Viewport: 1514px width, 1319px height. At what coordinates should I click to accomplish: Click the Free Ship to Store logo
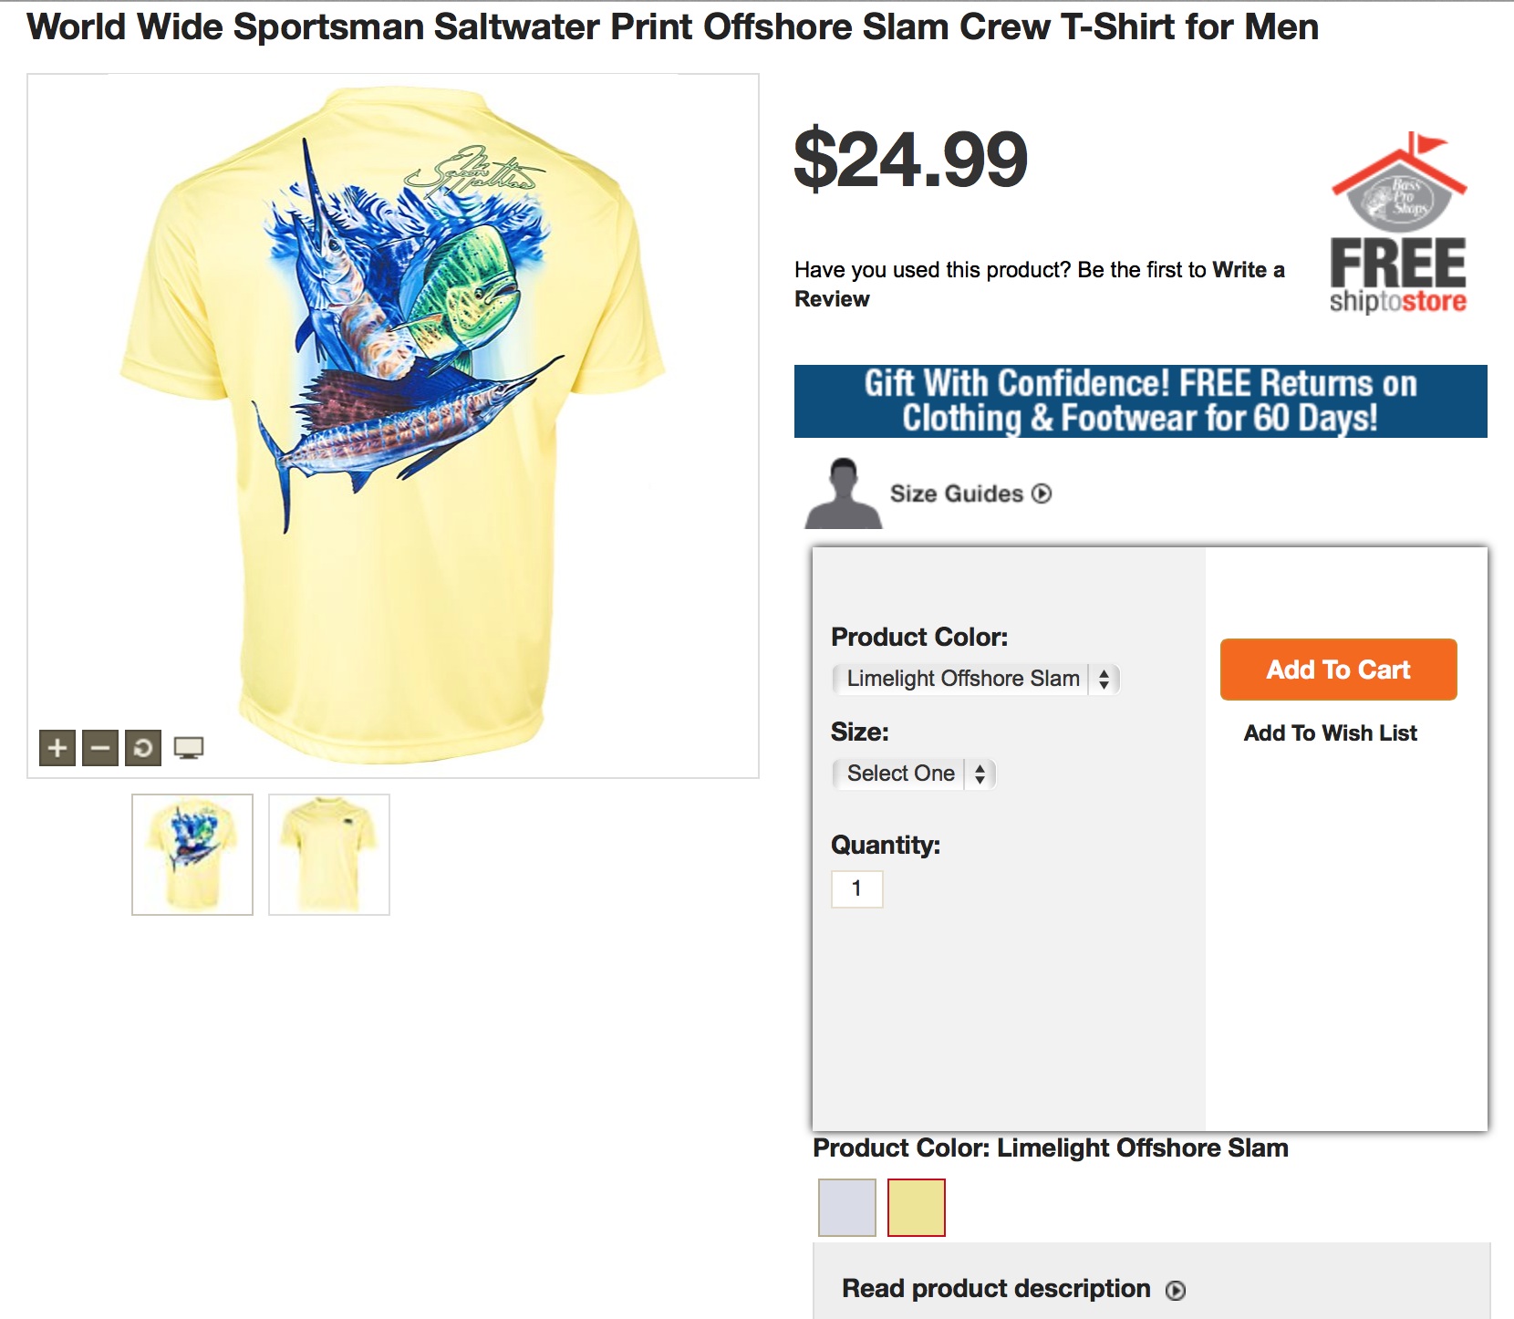pyautogui.click(x=1398, y=224)
